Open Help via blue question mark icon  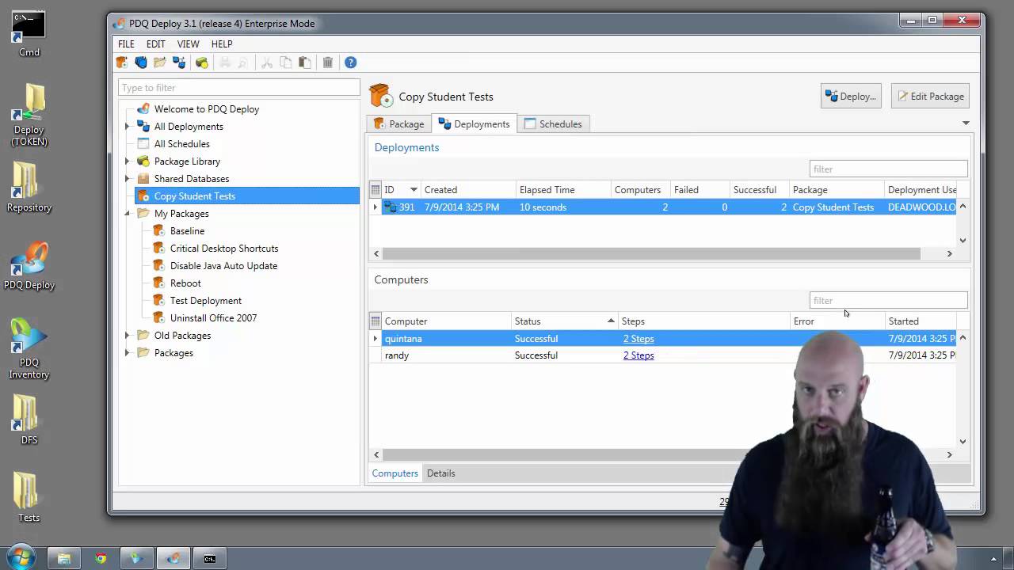click(x=351, y=63)
